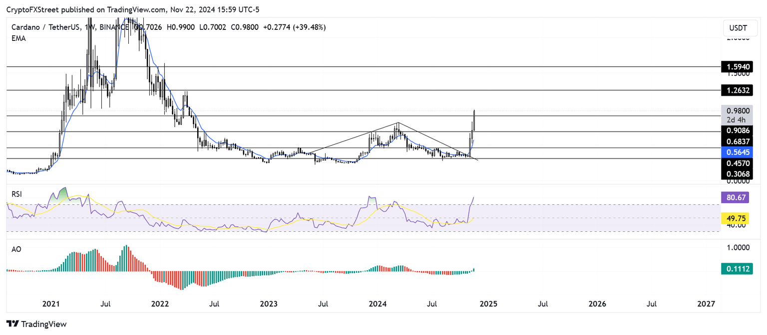
Task: Click the RSI indicator label
Action: 16,194
